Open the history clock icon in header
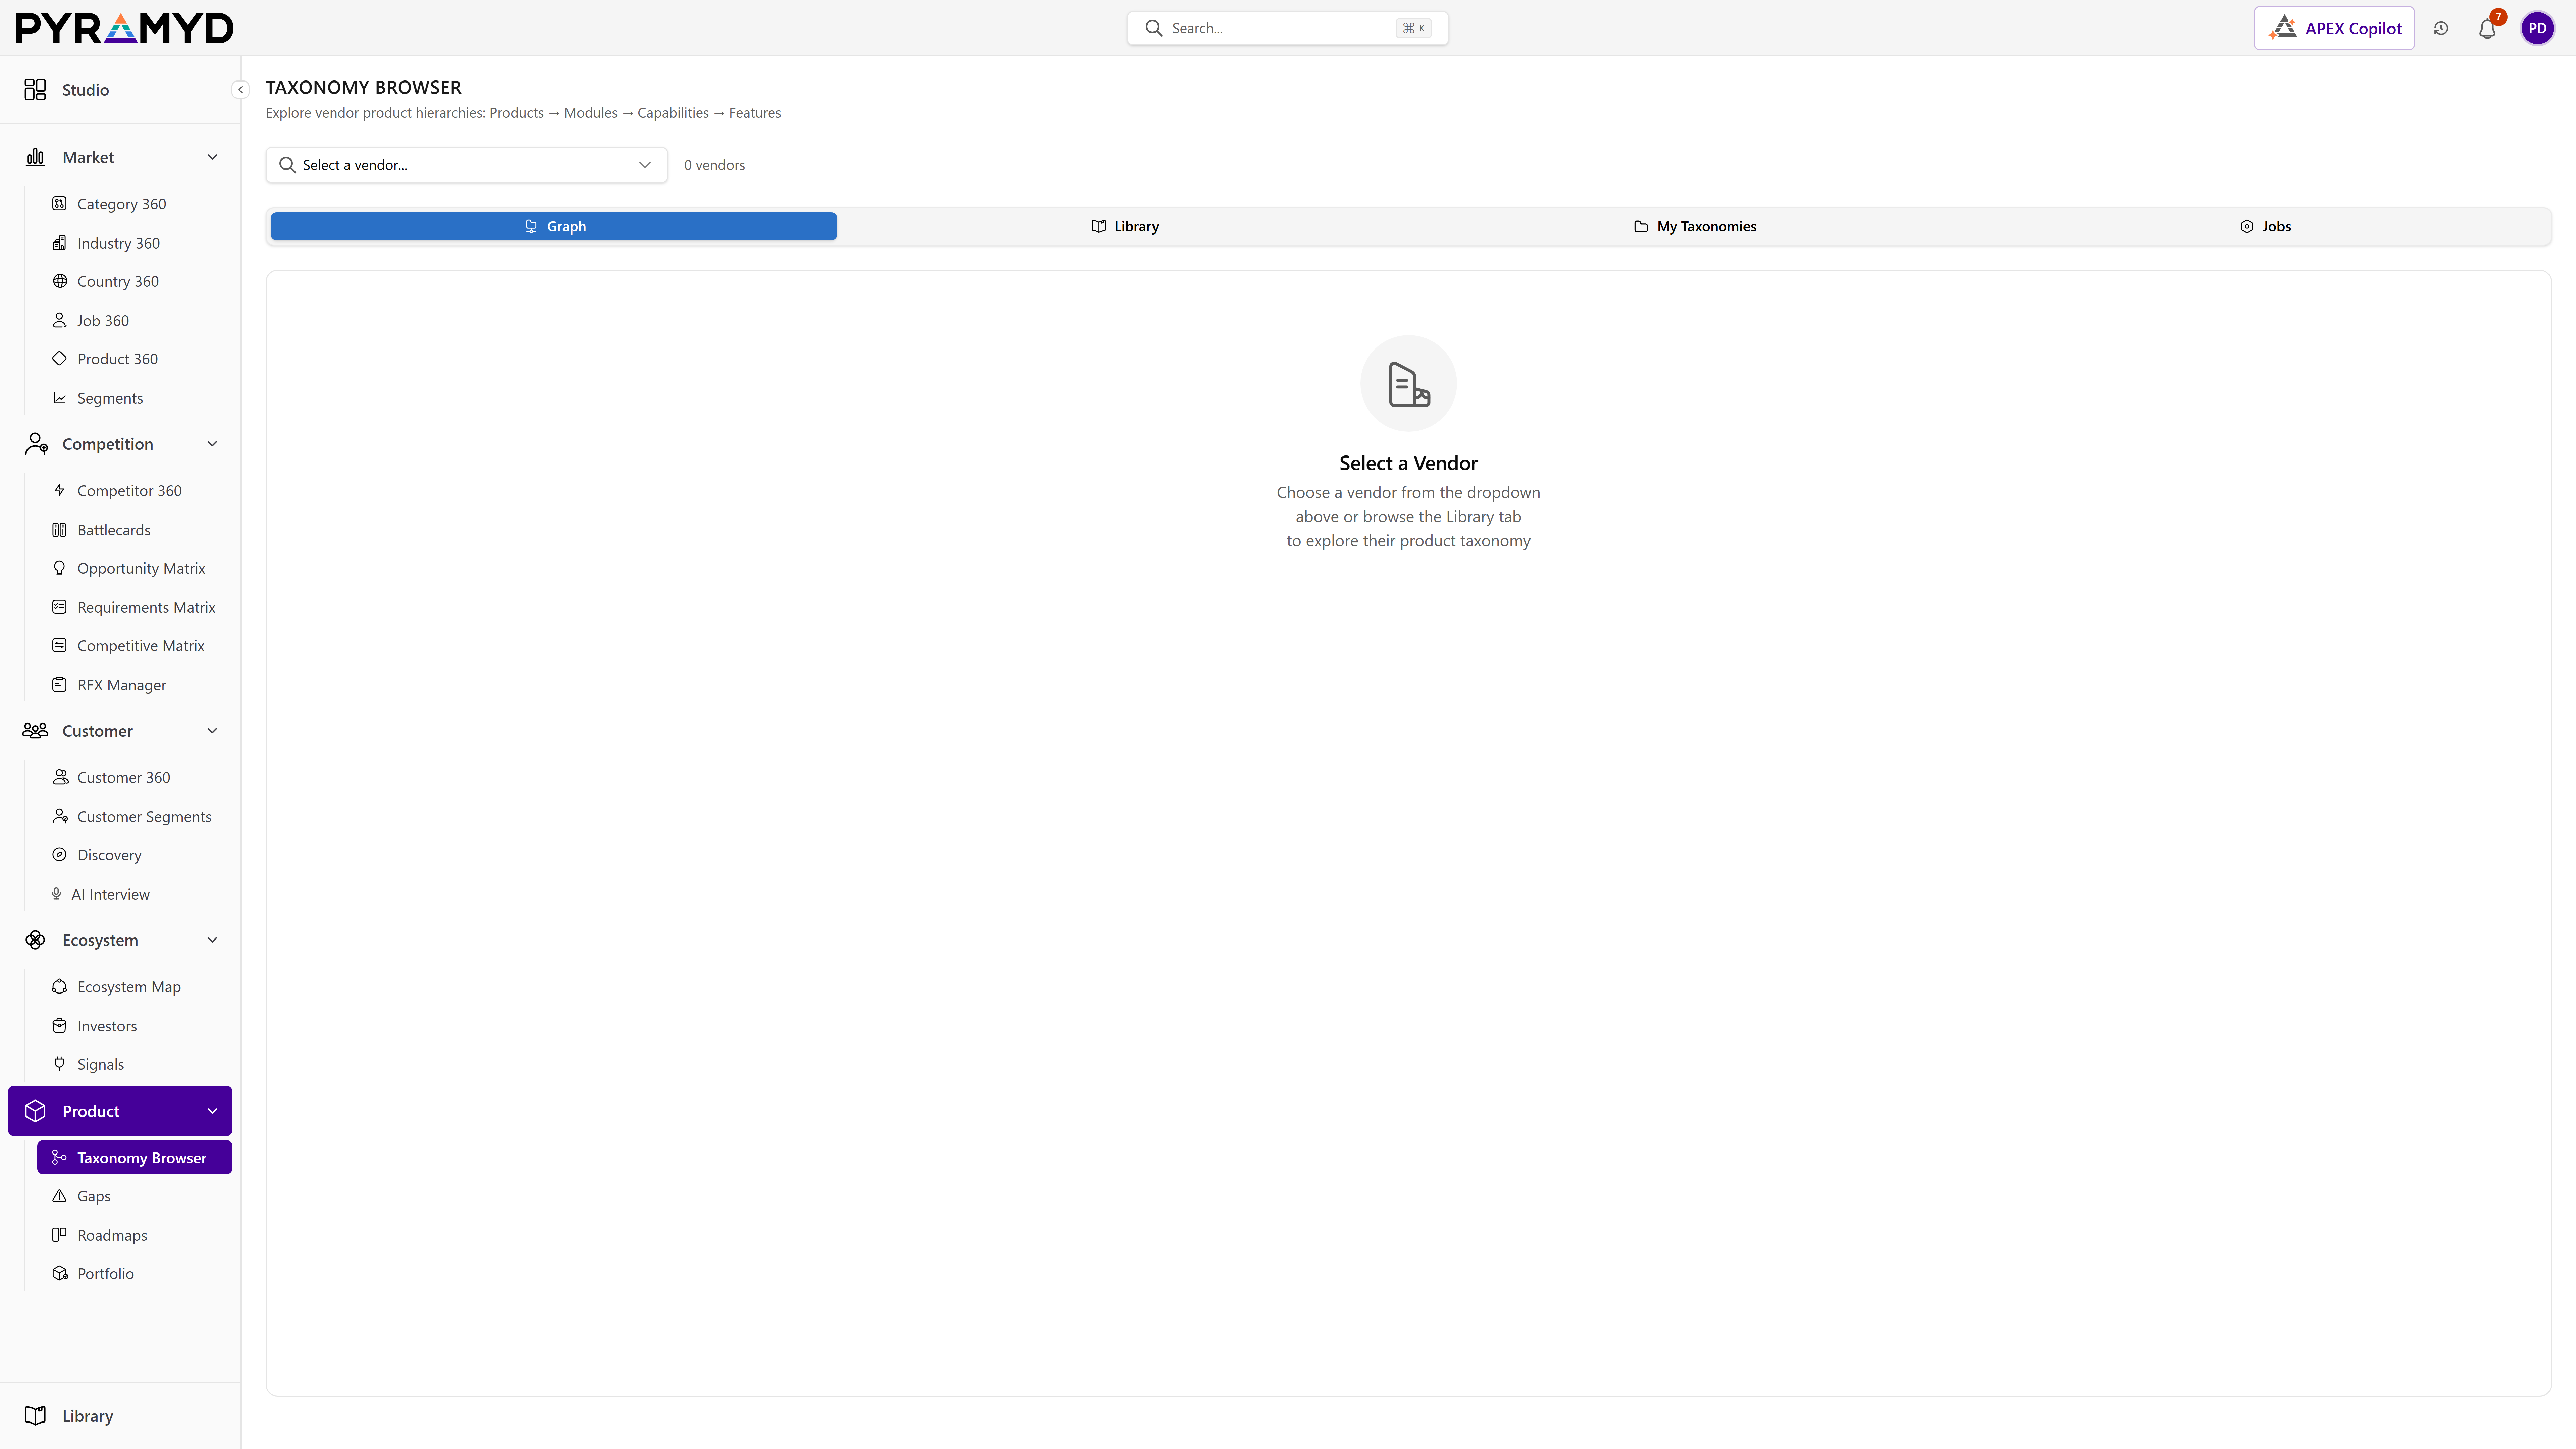This screenshot has width=2576, height=1449. click(2441, 28)
